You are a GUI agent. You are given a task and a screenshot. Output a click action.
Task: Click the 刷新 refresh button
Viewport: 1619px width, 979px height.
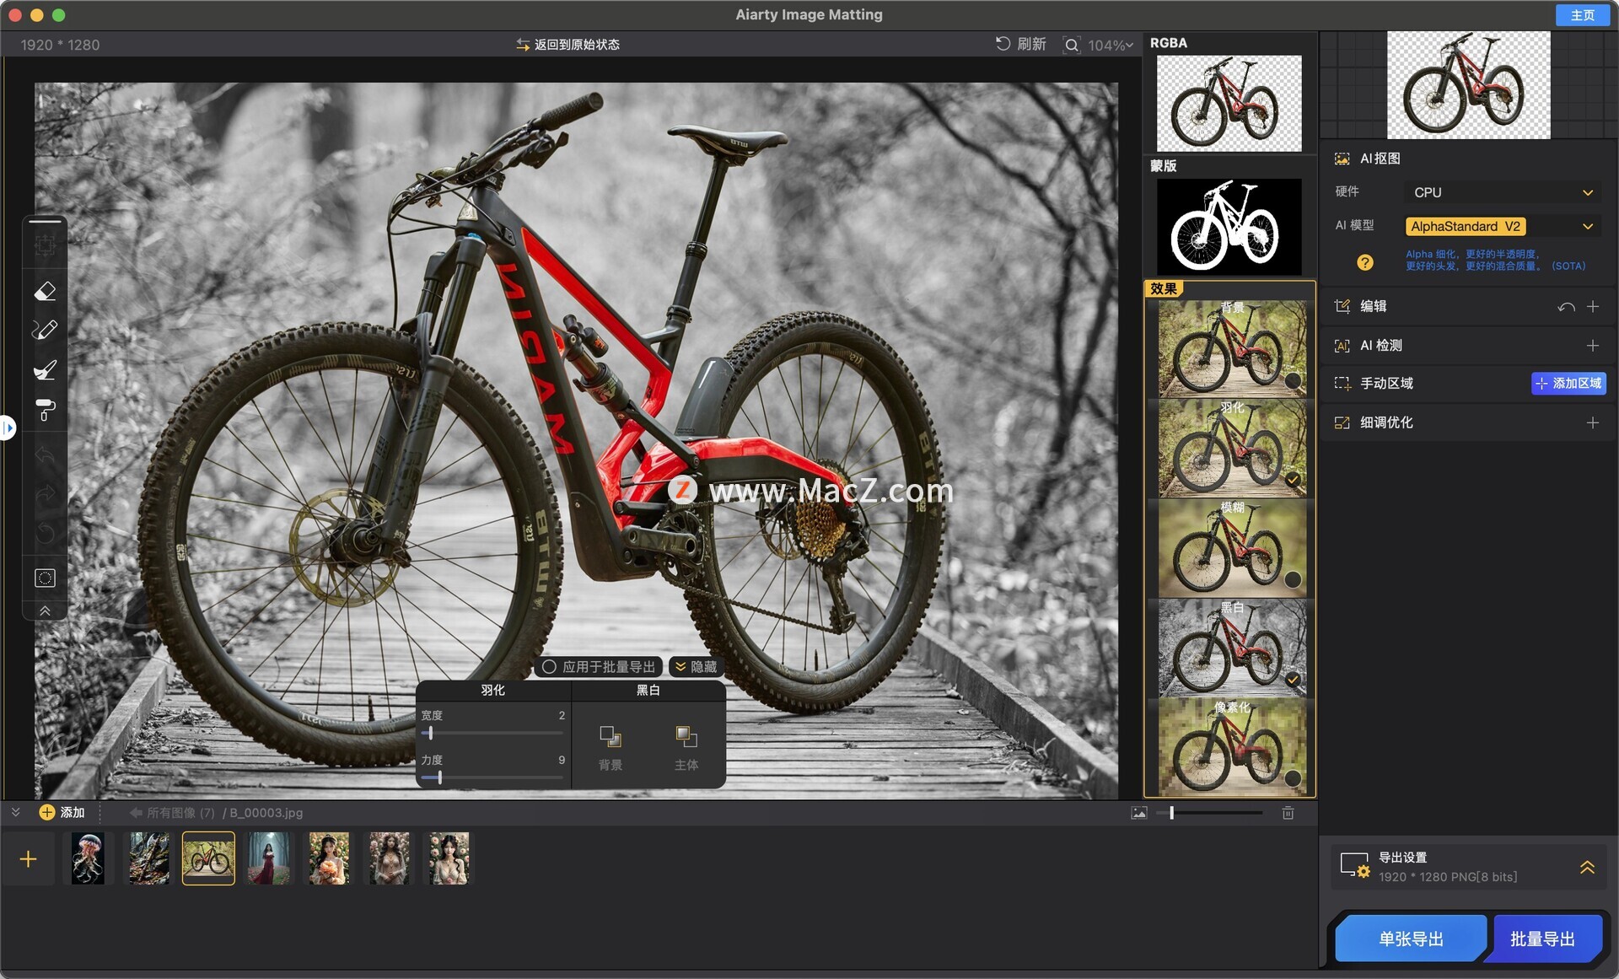pos(1020,44)
